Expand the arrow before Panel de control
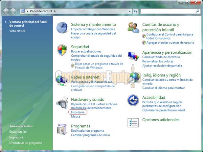Image resolution: width=203 pixels, height=152 pixels. (x=27, y=11)
